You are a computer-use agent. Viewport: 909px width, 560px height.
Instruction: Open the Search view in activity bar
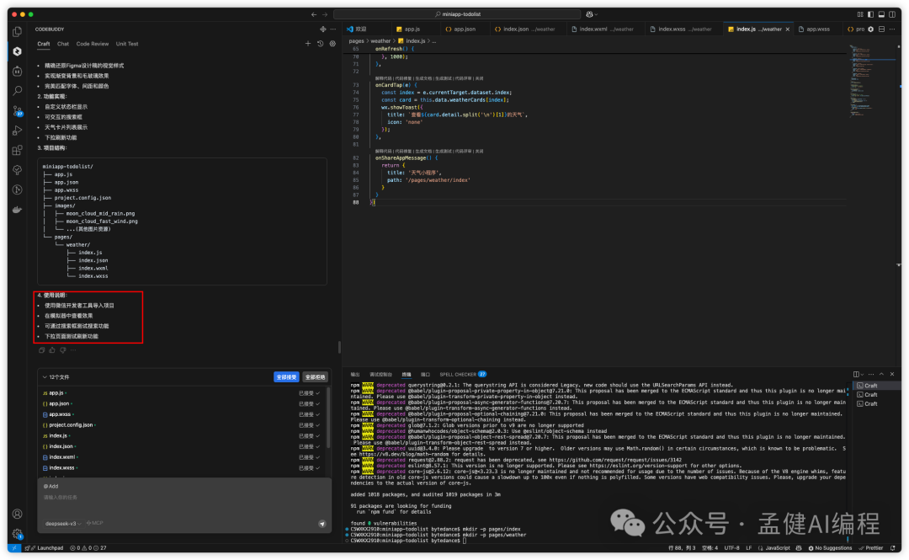[x=18, y=91]
